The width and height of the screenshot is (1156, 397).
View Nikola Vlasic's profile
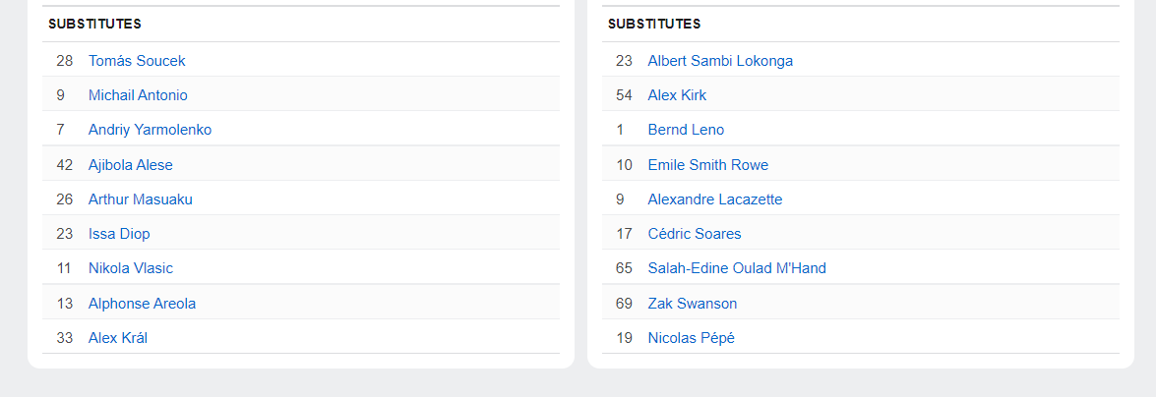131,269
